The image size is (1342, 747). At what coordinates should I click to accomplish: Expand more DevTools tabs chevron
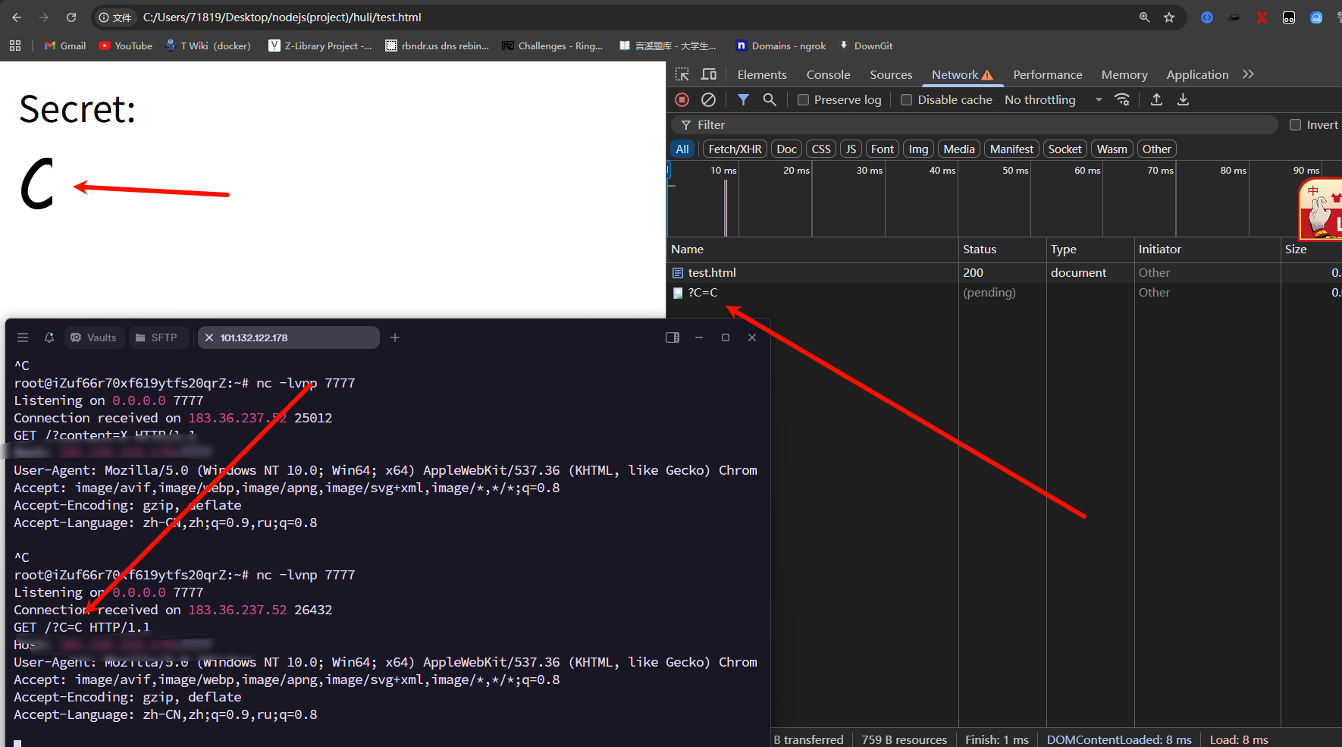(1248, 74)
